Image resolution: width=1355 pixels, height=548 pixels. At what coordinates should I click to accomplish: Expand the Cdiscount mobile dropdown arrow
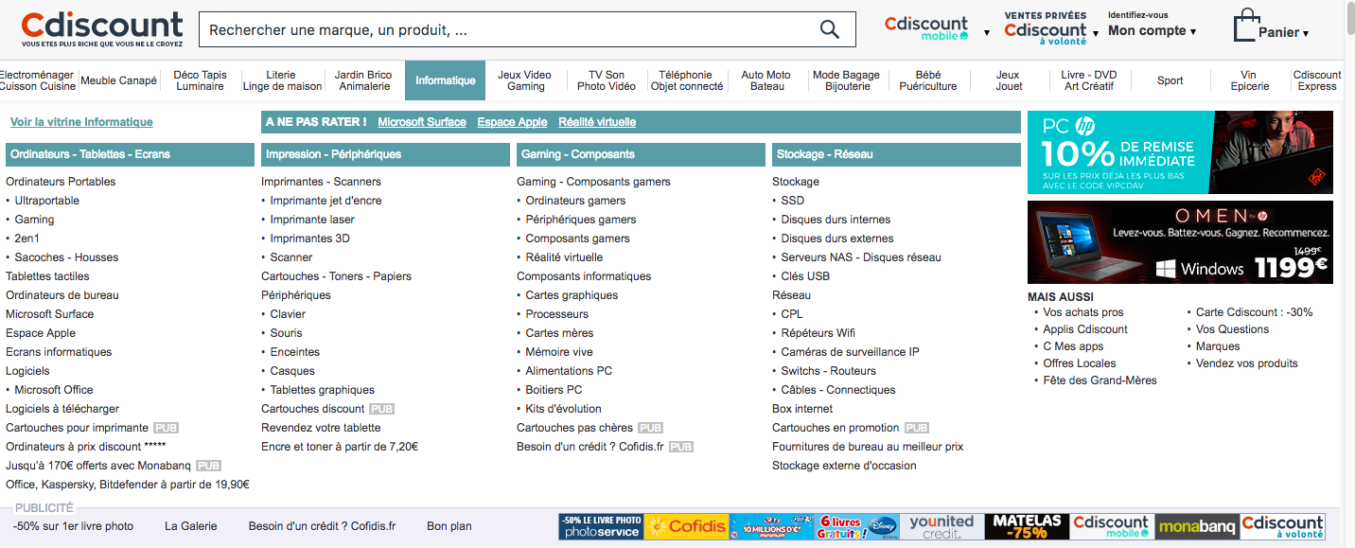click(987, 33)
